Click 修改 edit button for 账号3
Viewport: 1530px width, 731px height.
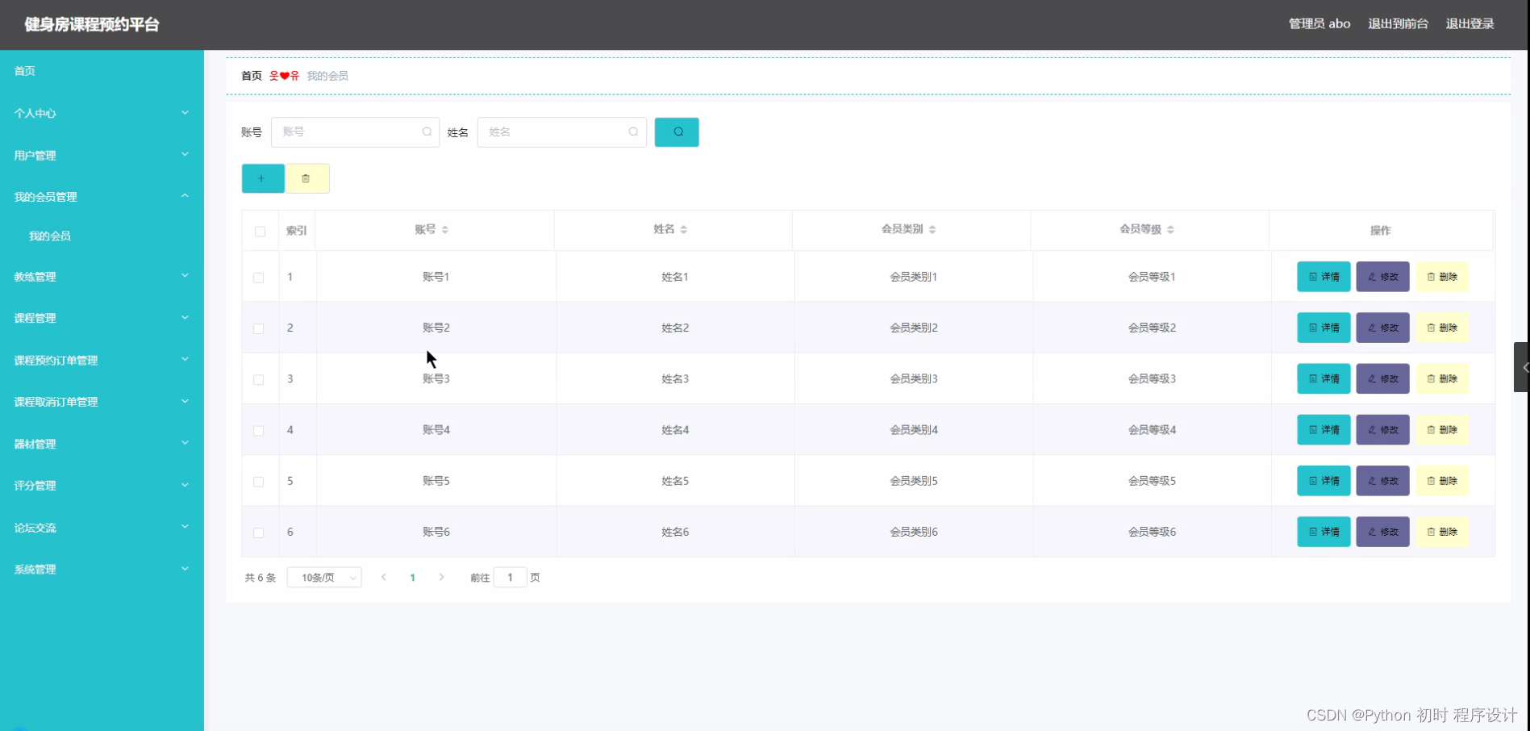click(1382, 378)
